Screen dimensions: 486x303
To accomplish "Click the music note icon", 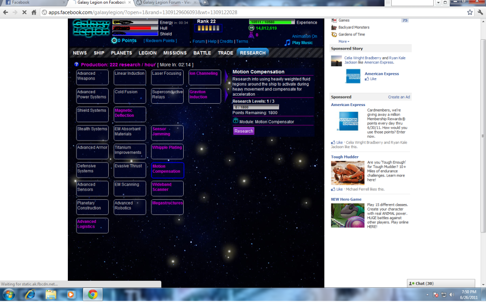I will 287,43.
